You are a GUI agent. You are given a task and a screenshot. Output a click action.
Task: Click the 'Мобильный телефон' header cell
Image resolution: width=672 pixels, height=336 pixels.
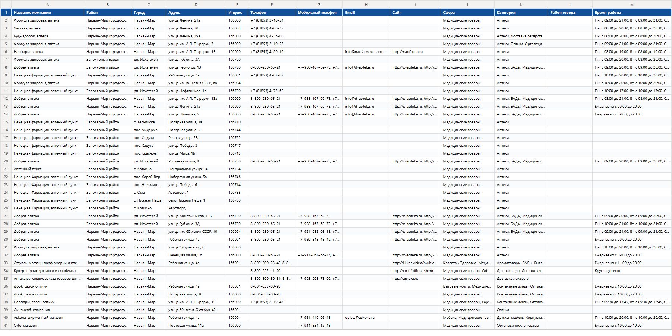(x=319, y=12)
